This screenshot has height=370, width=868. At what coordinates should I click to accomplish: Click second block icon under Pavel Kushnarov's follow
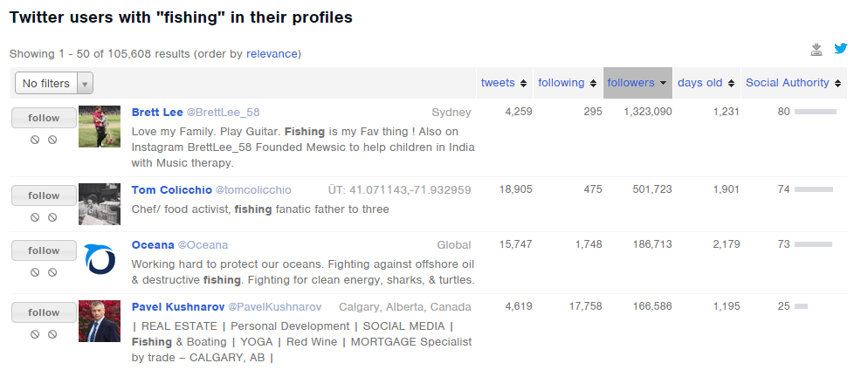pyautogui.click(x=52, y=334)
